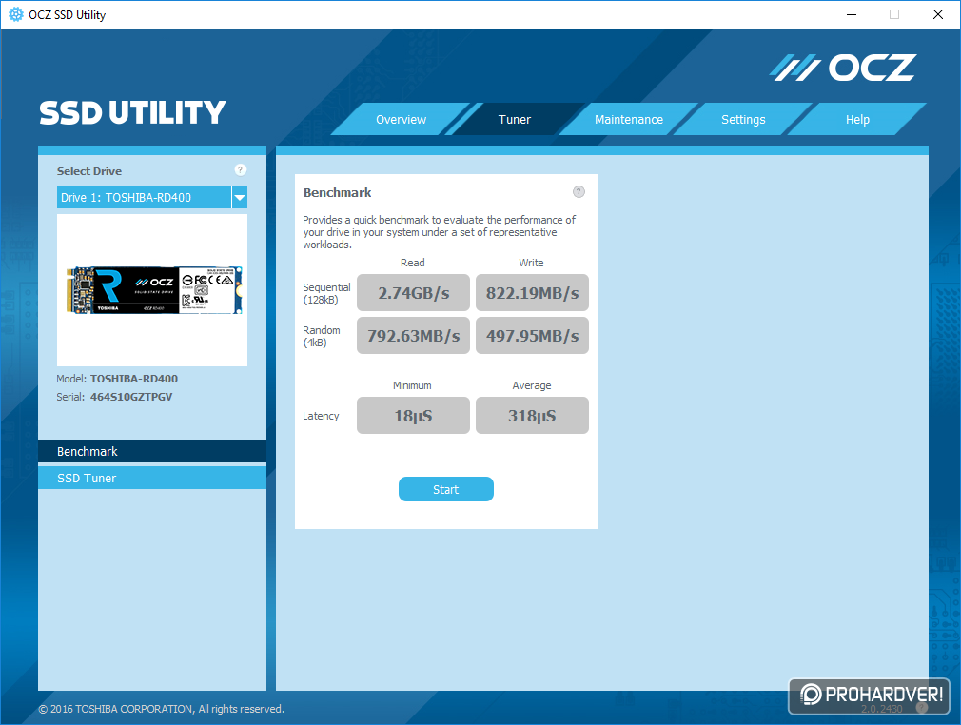Open the Overview tab
The width and height of the screenshot is (961, 725).
point(401,120)
